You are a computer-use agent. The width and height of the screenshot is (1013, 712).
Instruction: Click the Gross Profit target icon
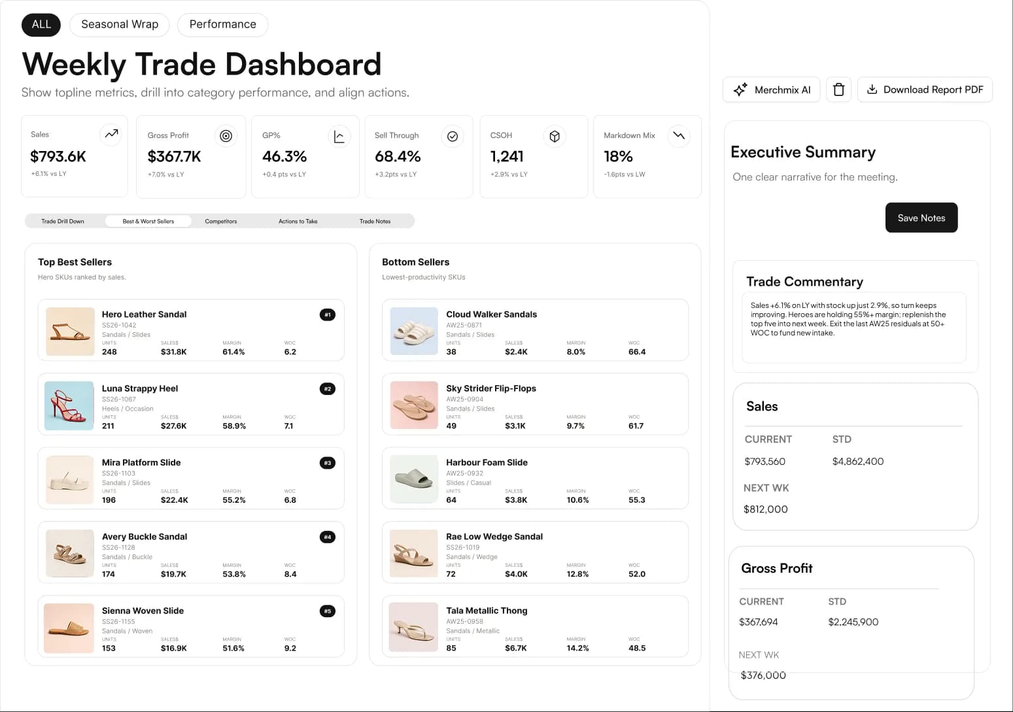226,136
